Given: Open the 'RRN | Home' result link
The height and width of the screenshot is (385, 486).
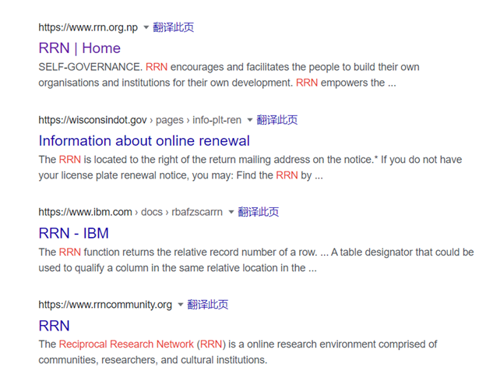Looking at the screenshot, I should tap(79, 48).
